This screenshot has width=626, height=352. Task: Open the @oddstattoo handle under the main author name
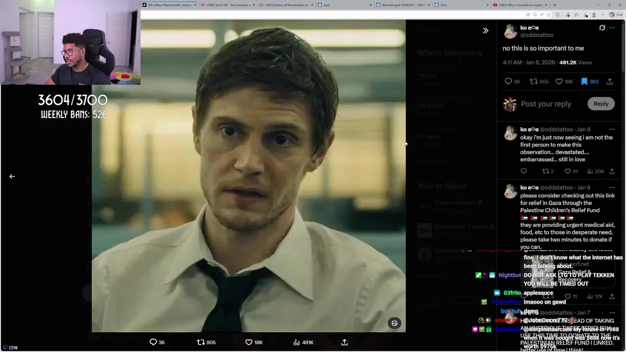click(537, 35)
